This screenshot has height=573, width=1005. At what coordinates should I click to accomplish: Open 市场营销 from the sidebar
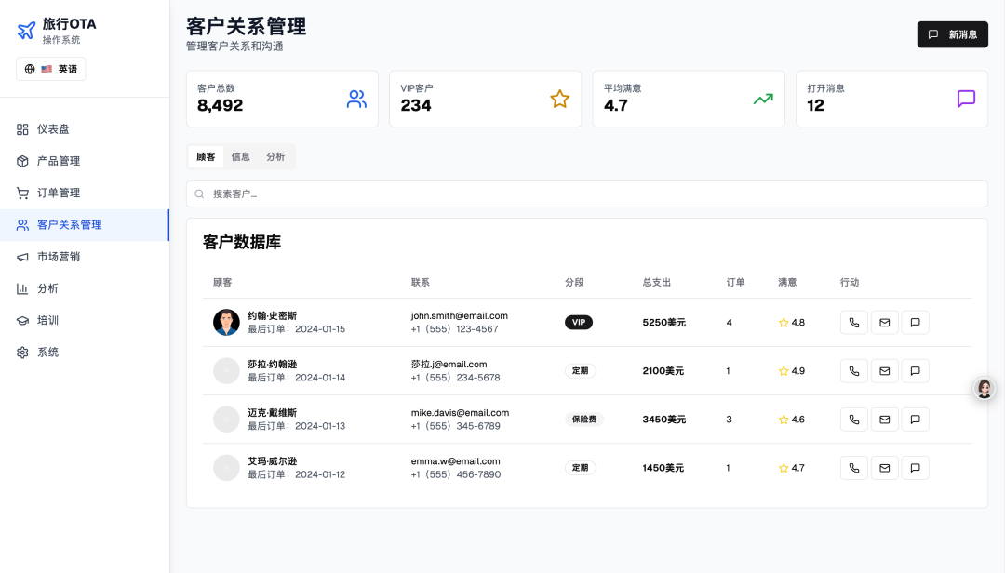click(58, 257)
